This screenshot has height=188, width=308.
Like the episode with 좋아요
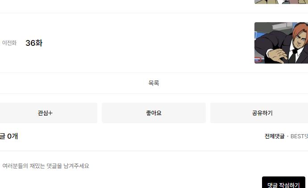154,113
